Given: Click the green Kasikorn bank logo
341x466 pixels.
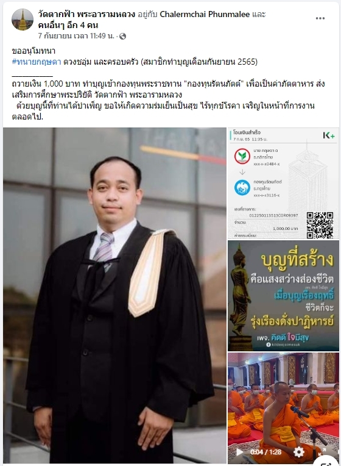Looking at the screenshot, I should (x=242, y=157).
